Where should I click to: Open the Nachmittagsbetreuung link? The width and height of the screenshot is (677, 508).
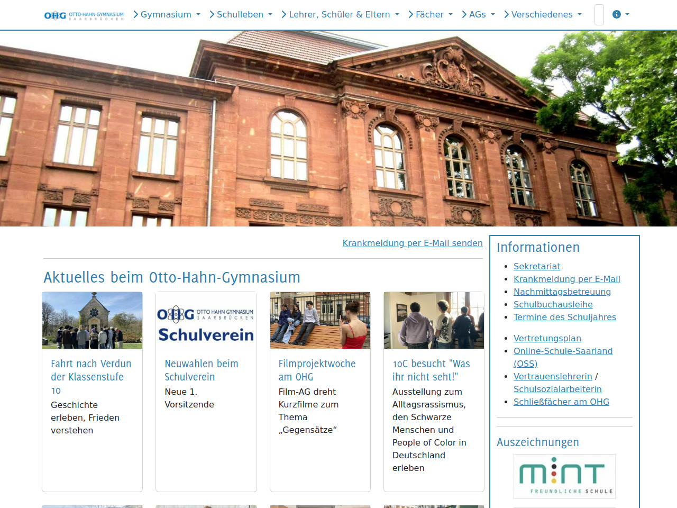click(x=562, y=292)
